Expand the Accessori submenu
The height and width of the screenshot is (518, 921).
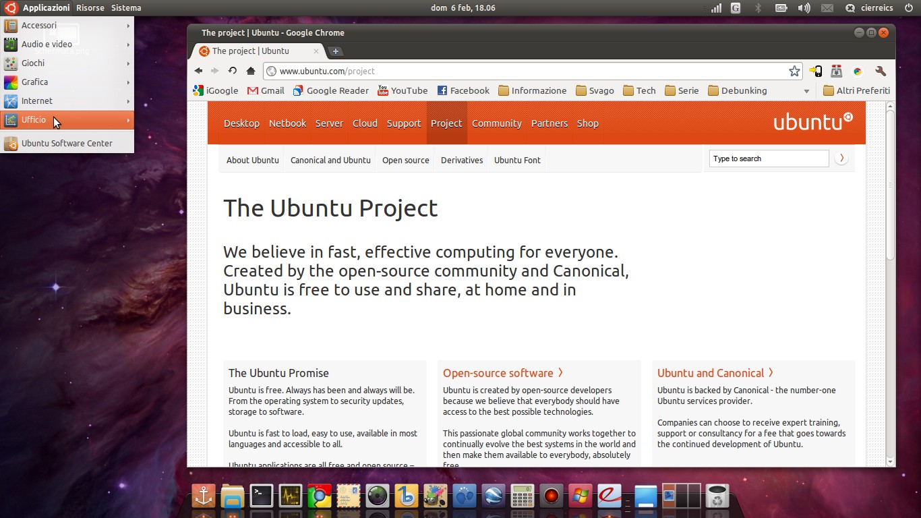coord(67,26)
